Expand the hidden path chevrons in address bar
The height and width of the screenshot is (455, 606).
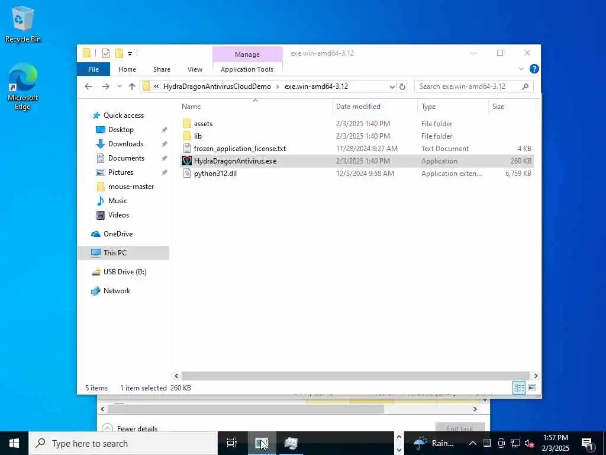156,86
